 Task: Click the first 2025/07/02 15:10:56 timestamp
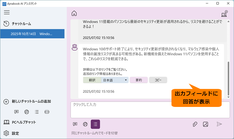[99, 38]
